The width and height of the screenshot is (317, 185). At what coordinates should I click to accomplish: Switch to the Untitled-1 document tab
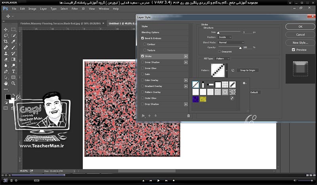pos(121,23)
